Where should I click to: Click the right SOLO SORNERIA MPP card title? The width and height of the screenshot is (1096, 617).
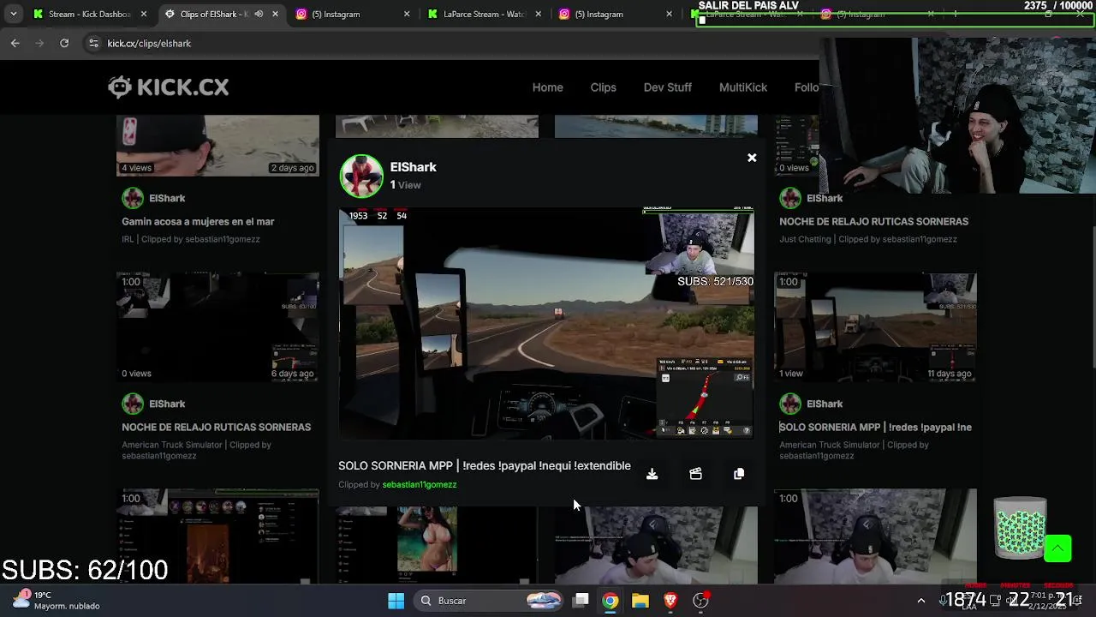(x=875, y=427)
